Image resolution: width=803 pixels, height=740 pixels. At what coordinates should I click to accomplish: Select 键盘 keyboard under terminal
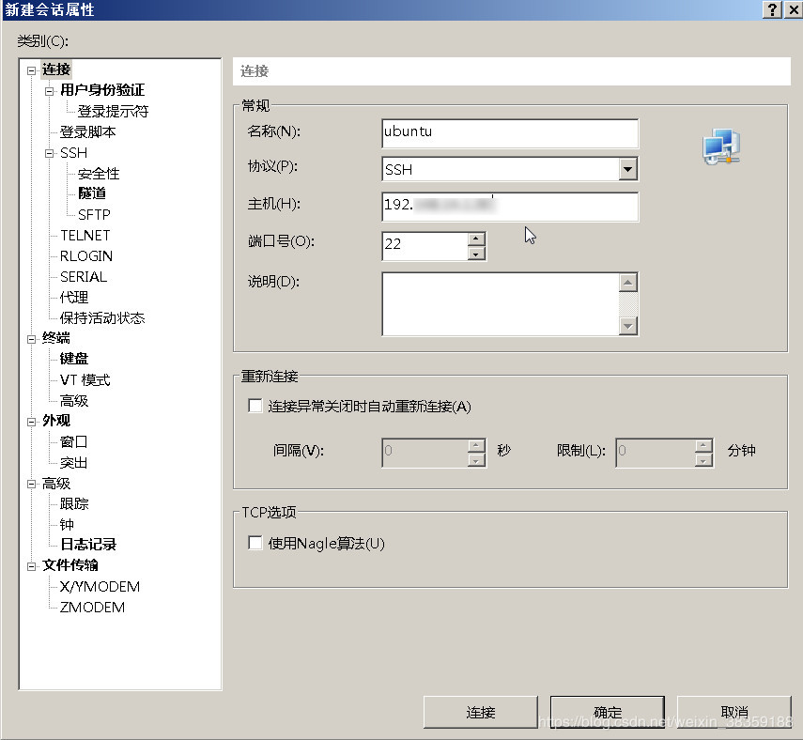coord(74,359)
